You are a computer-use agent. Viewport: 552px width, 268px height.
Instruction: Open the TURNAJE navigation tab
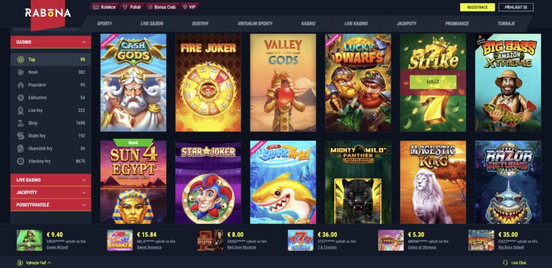tap(506, 24)
